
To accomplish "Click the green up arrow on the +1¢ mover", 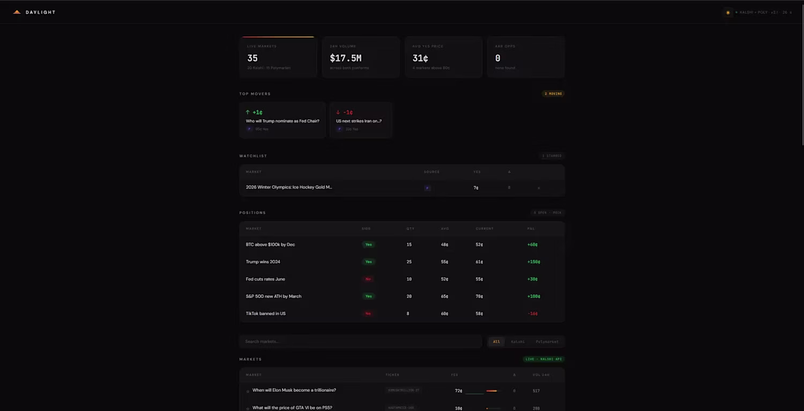I will (x=248, y=112).
